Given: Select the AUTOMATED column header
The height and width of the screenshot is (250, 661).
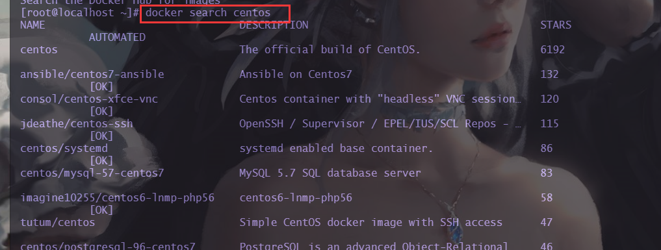Looking at the screenshot, I should pos(117,38).
